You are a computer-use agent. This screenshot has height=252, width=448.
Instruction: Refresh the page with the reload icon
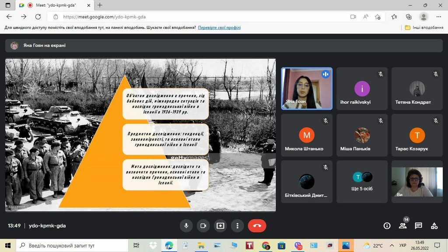click(x=38, y=17)
